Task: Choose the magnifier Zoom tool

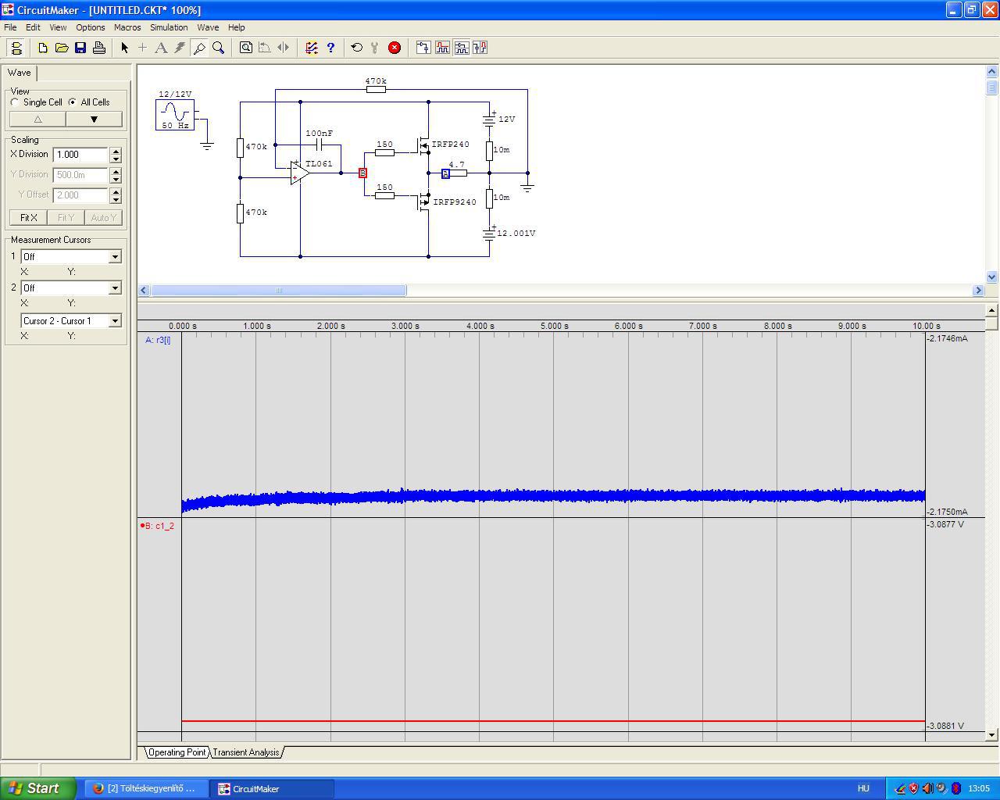Action: (x=219, y=48)
